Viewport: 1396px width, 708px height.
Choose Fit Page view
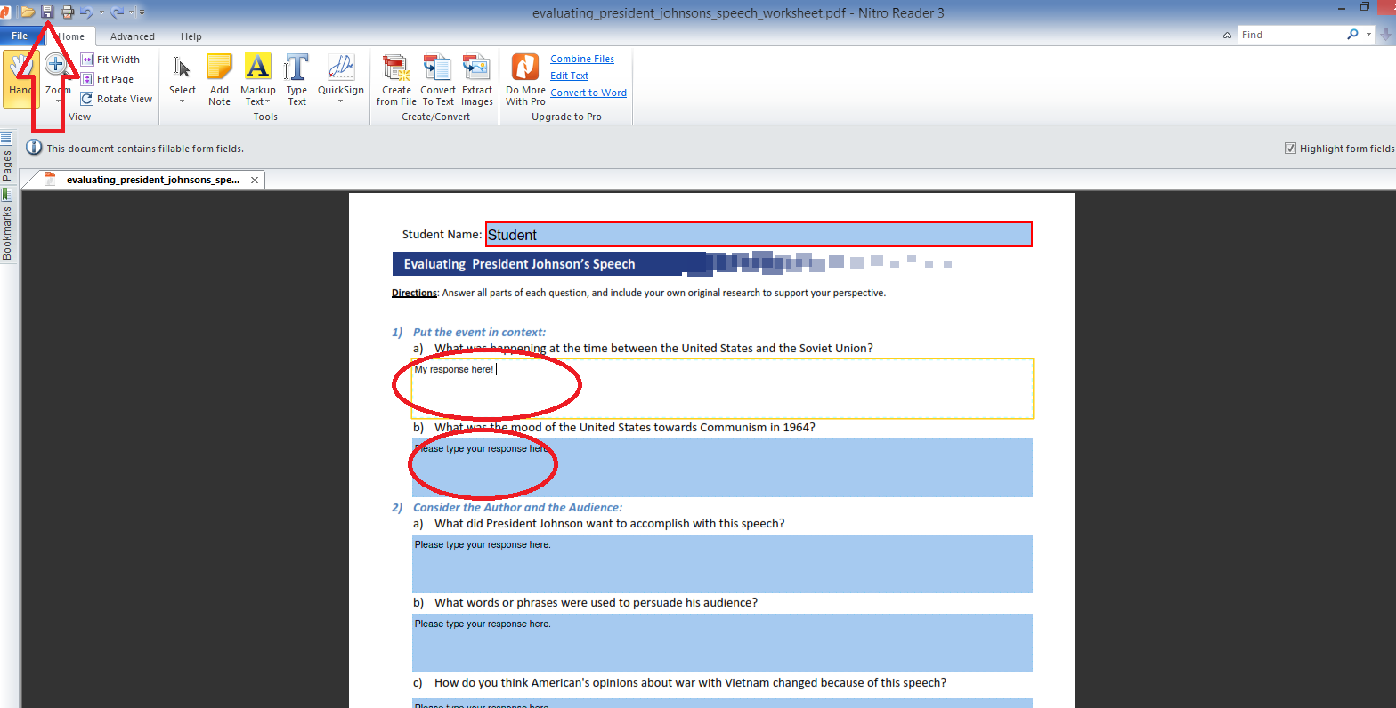pyautogui.click(x=108, y=79)
